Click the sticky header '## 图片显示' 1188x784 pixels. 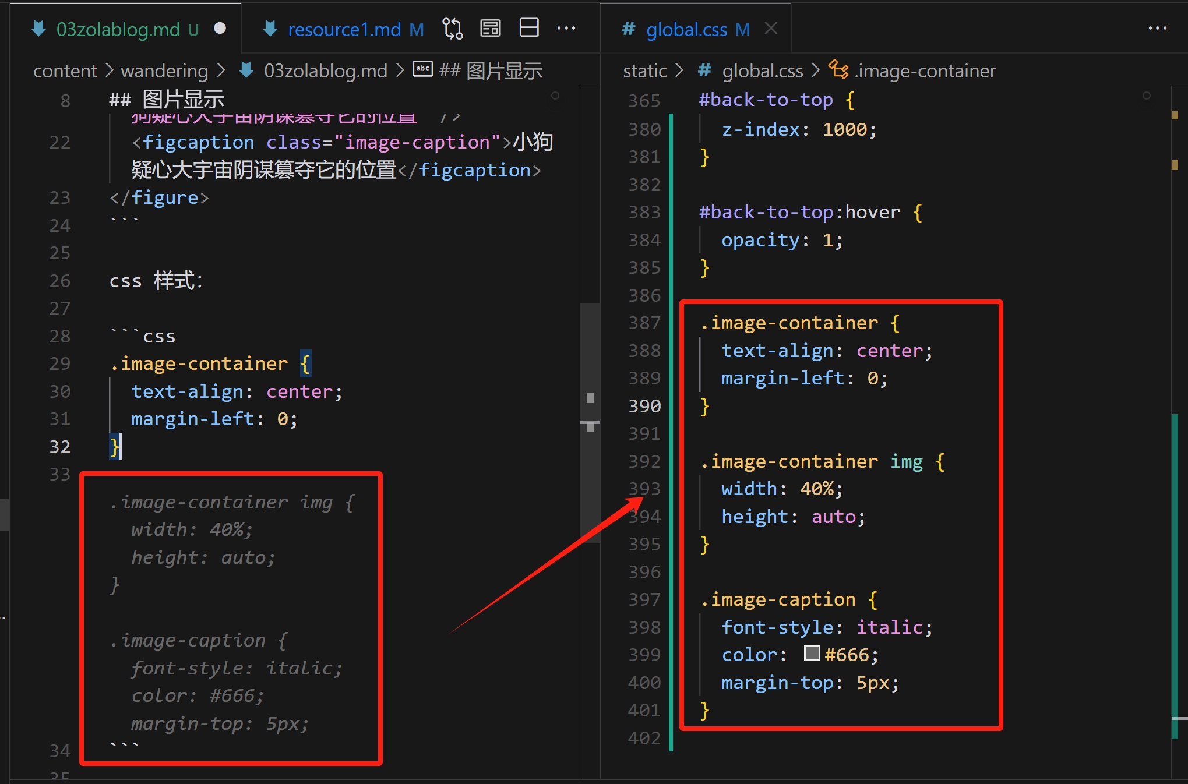pyautogui.click(x=167, y=100)
